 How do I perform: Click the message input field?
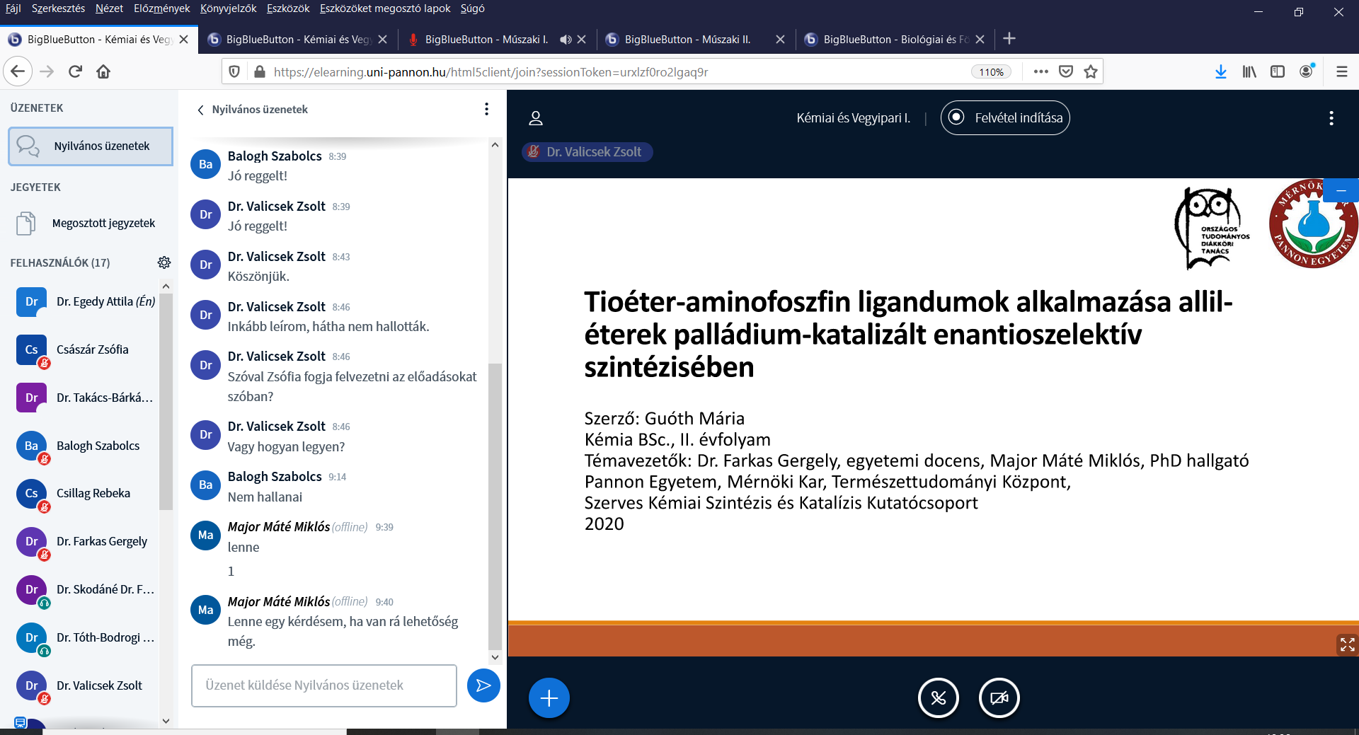coord(324,685)
